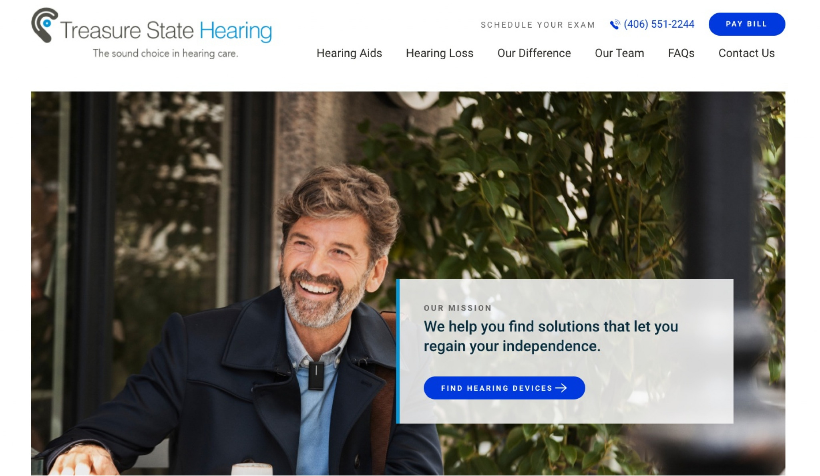Open the Hearing Loss menu

click(x=440, y=53)
